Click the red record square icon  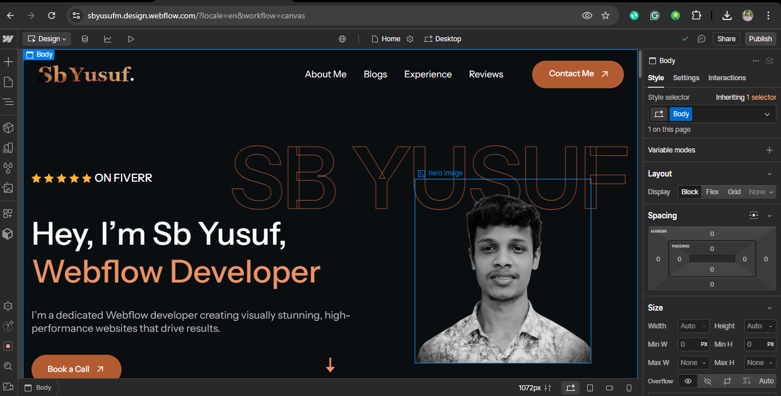coord(8,346)
